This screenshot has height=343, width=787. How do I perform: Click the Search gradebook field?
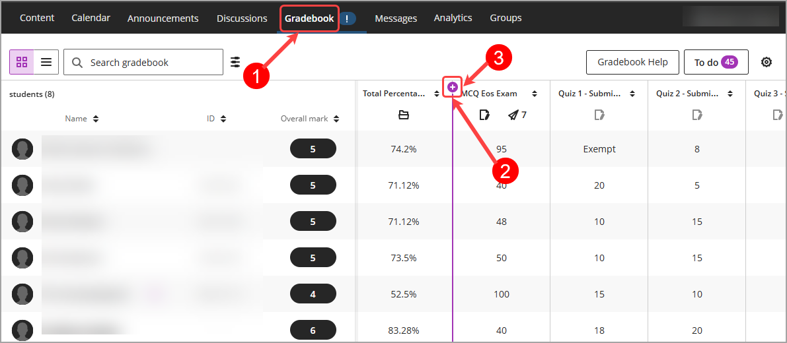tap(143, 62)
